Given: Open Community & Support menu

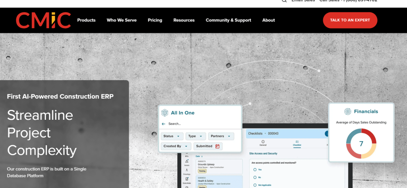Looking at the screenshot, I should click(229, 20).
